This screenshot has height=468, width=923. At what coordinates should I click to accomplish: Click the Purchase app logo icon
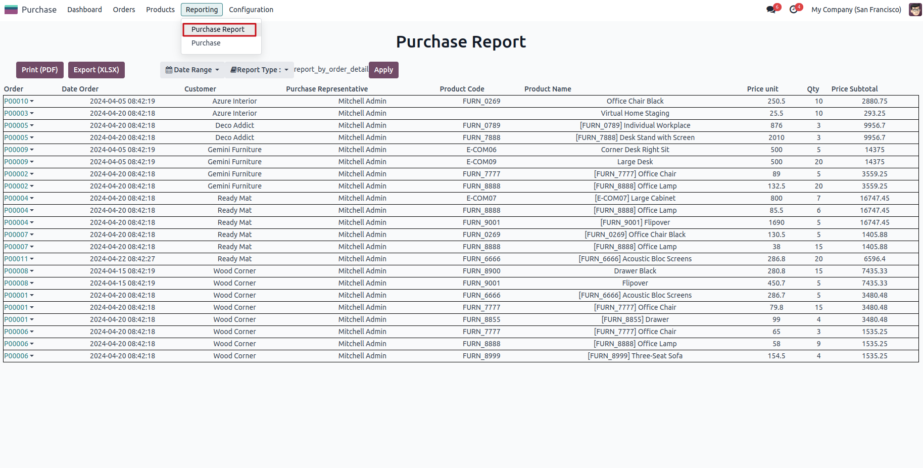11,10
